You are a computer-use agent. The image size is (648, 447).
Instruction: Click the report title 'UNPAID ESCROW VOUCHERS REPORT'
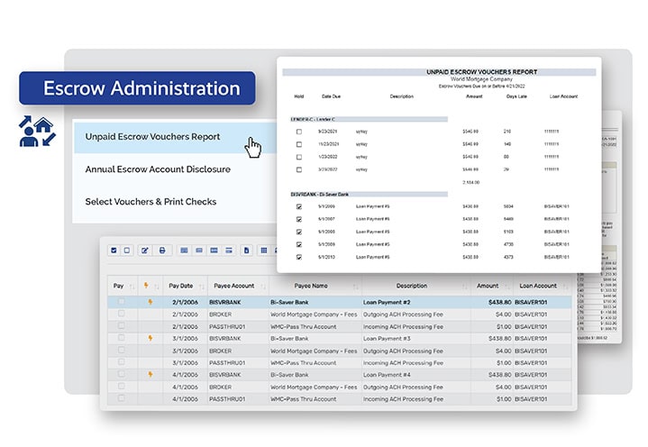pyautogui.click(x=482, y=72)
